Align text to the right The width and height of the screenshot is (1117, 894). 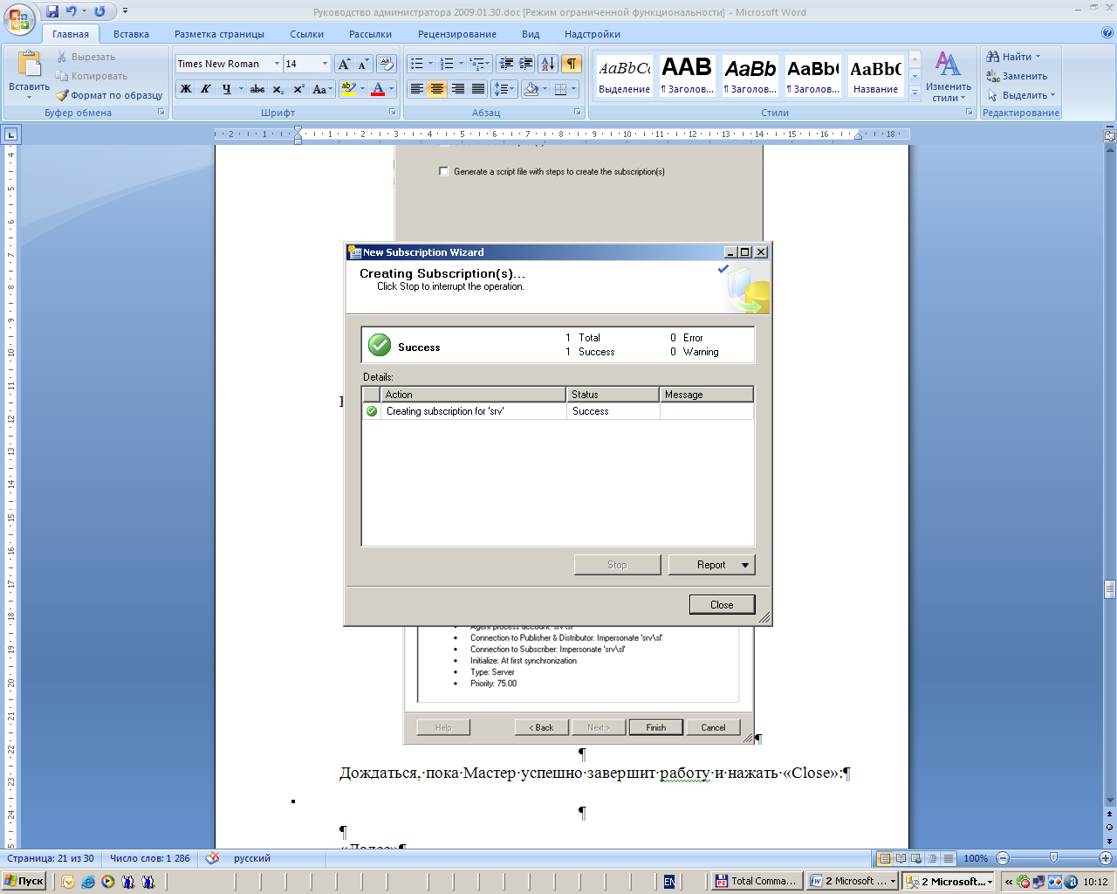click(458, 89)
